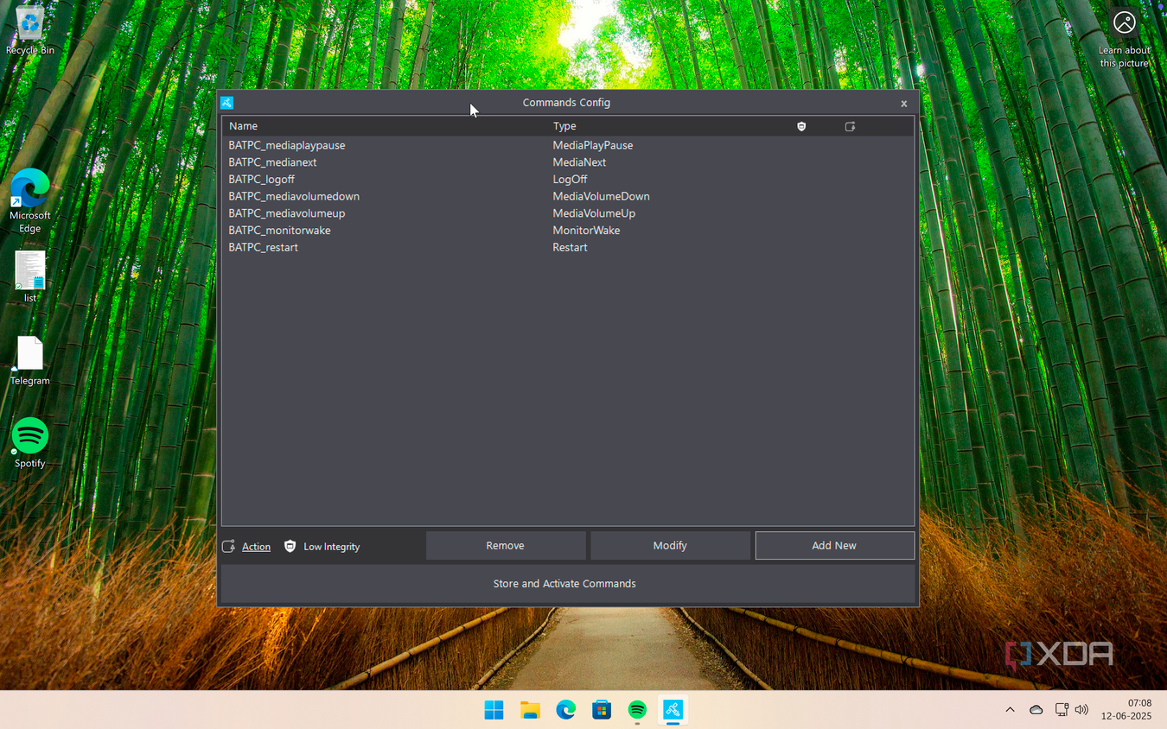Click the HASS.Agent icon in the title bar
1167x729 pixels.
tap(226, 103)
